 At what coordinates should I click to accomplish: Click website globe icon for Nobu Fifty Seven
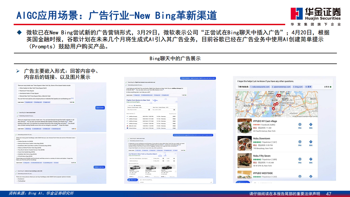click(300, 159)
